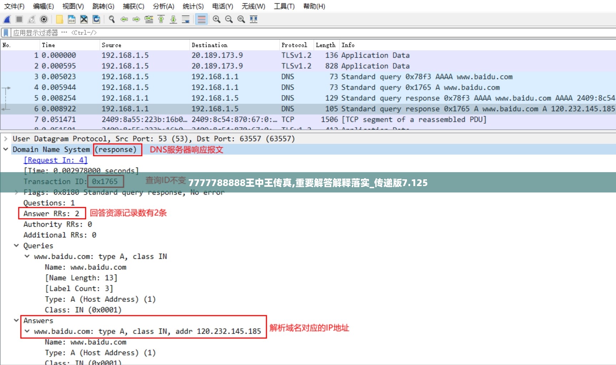Select packet 7 TCP reassembled PDU segment

tap(308, 119)
